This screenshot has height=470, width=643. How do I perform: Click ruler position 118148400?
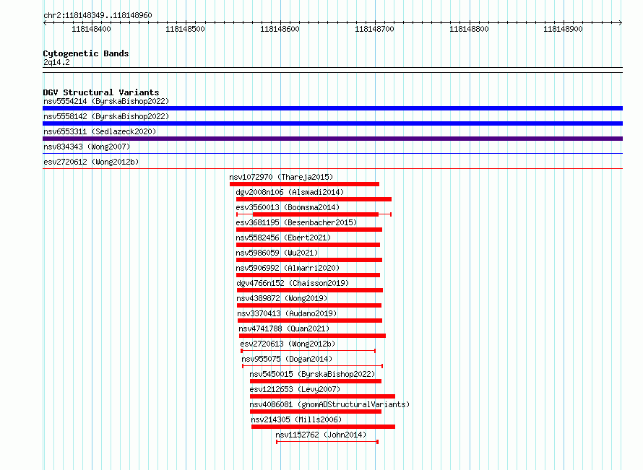click(91, 29)
